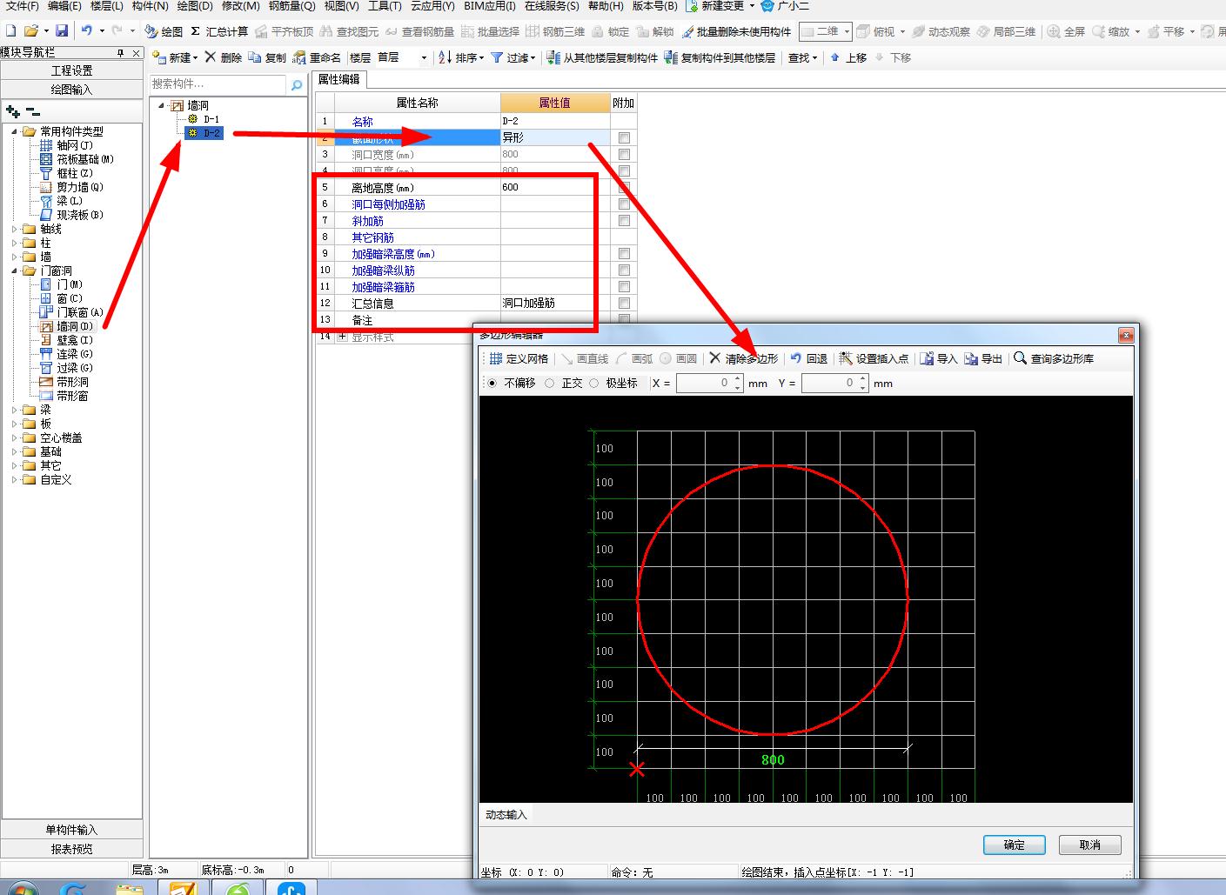The image size is (1226, 895).
Task: Open 工具(T) menu
Action: [x=385, y=6]
